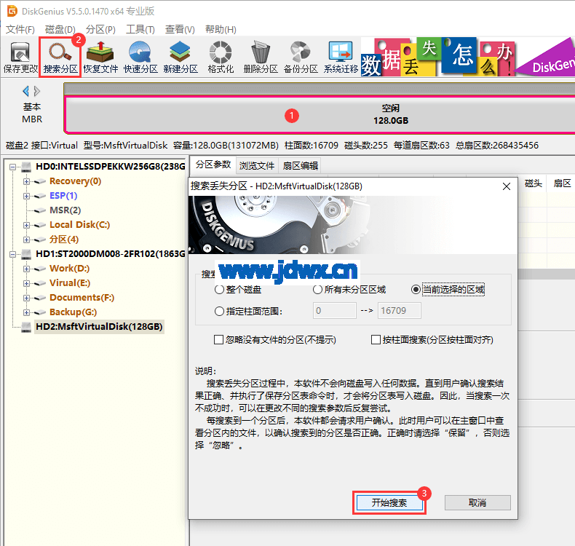Click the 取消 cancel button

tap(477, 503)
